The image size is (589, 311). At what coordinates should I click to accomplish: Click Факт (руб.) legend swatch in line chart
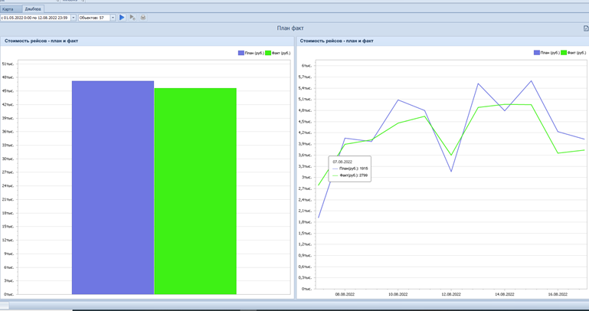click(564, 53)
